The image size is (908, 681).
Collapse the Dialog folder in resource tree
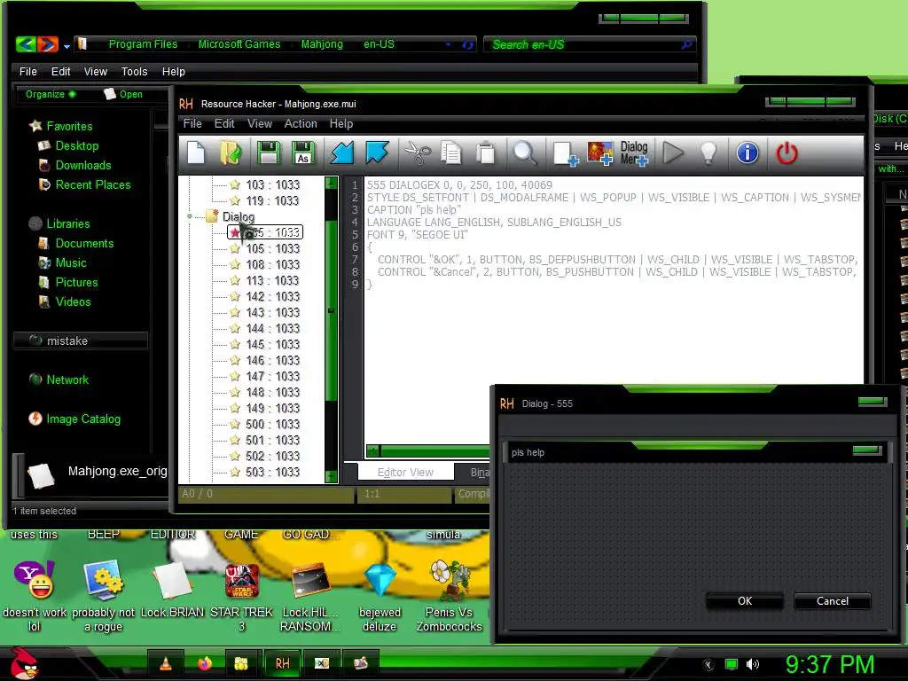[x=190, y=216]
